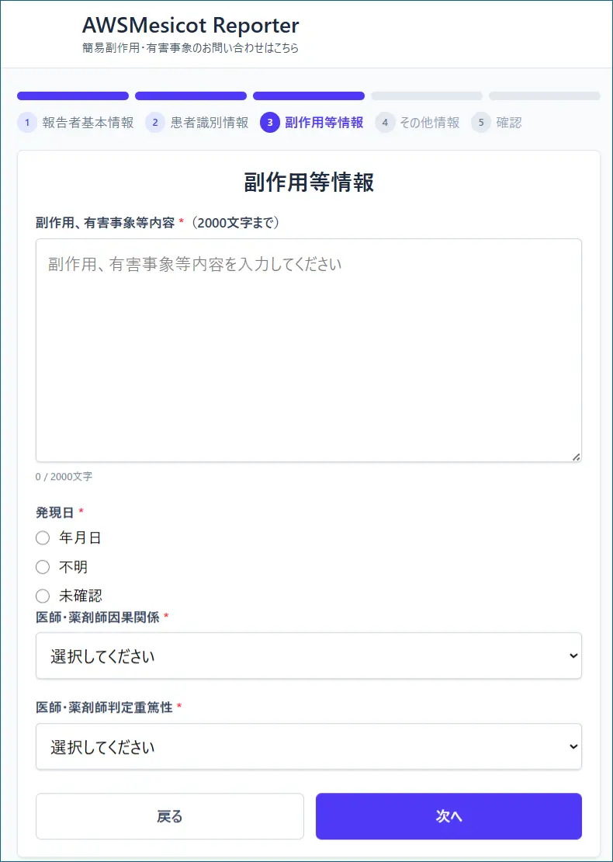This screenshot has height=862, width=613.
Task: Click the step 5 circle icon
Action: point(480,123)
